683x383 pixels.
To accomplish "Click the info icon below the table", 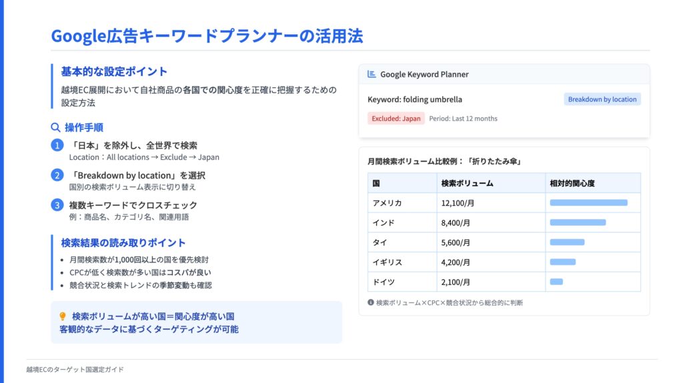I will 371,302.
